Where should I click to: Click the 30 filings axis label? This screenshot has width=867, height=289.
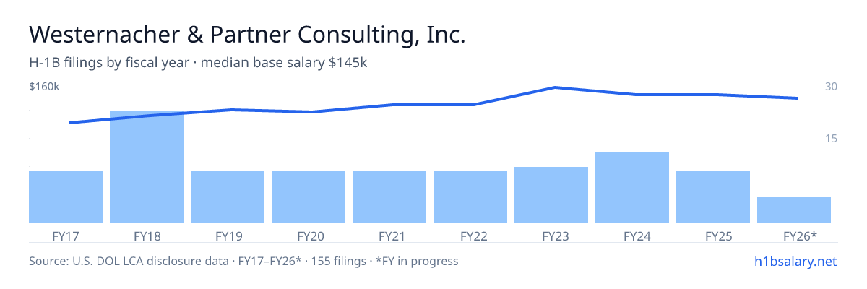coord(831,87)
